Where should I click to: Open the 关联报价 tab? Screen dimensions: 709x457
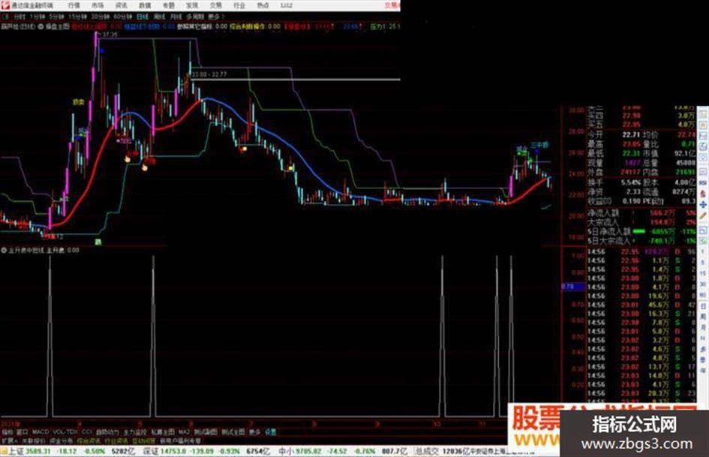[x=34, y=440]
